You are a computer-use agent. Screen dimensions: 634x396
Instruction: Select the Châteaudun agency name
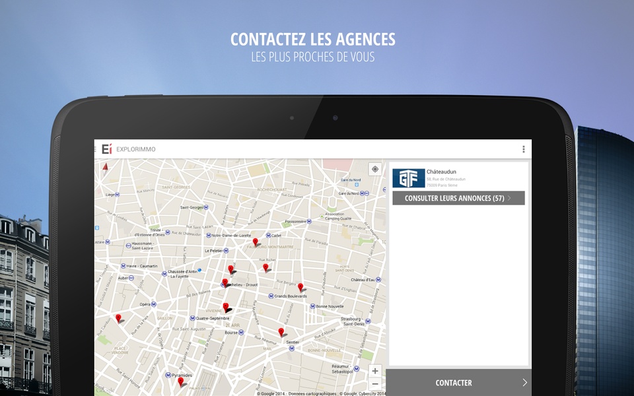coord(441,172)
